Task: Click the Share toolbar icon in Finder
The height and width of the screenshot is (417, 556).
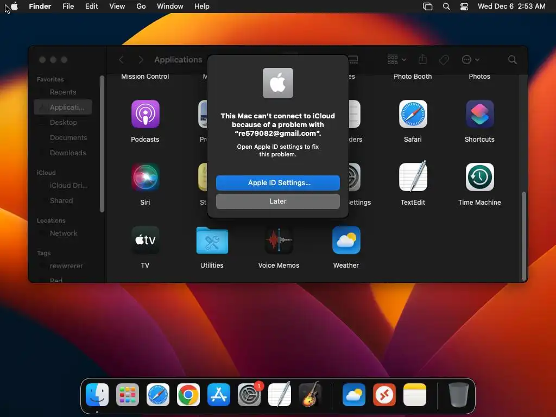Action: 422,59
